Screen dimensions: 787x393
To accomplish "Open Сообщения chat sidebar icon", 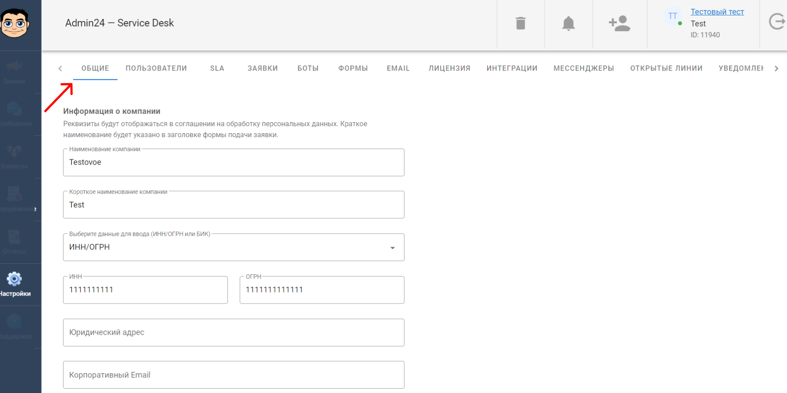I will (14, 109).
